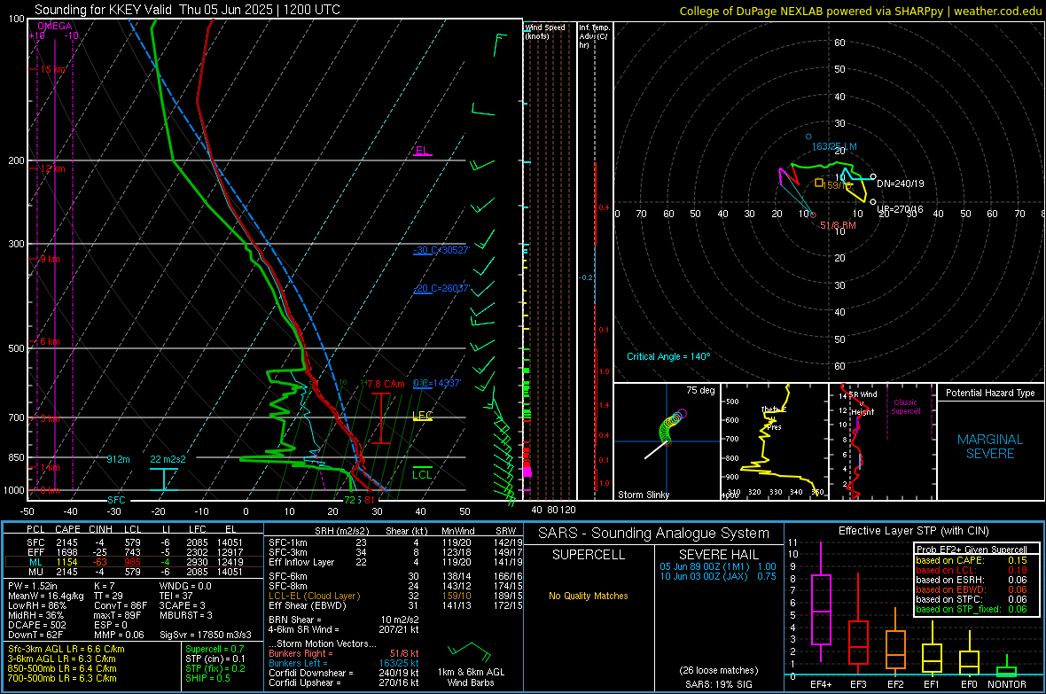1046x694 pixels.
Task: Click the Corfidi Downshear = 240/19 kt line
Action: (x=344, y=673)
